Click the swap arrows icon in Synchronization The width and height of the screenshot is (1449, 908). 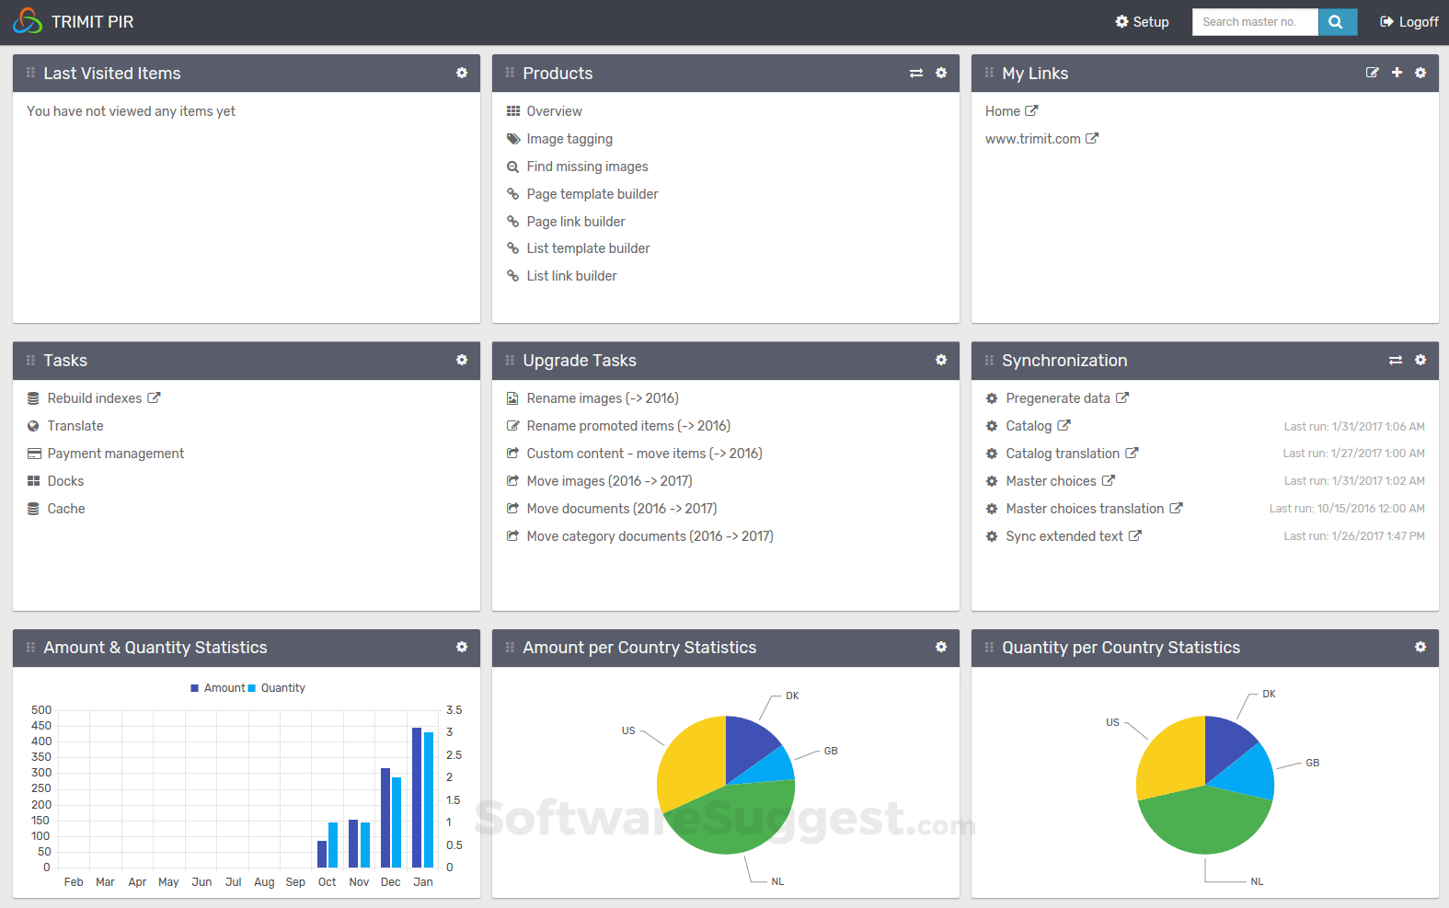[x=1396, y=360]
